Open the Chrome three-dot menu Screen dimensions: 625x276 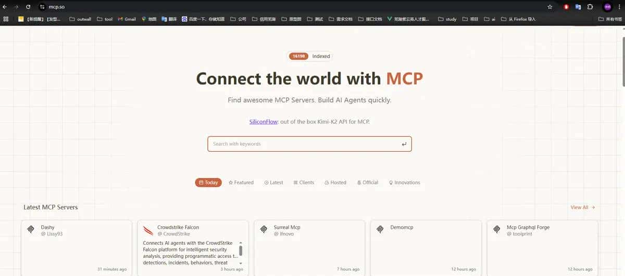pyautogui.click(x=619, y=7)
